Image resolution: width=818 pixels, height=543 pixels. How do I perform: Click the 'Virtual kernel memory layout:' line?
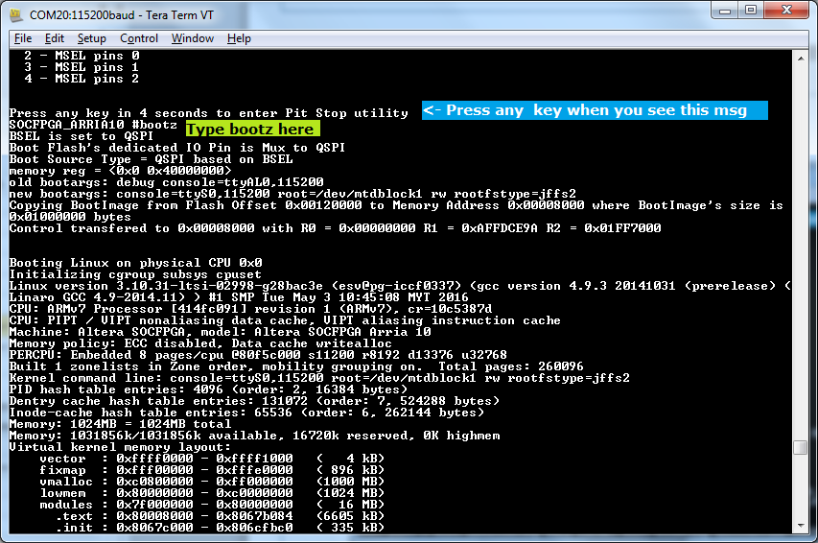pos(120,447)
